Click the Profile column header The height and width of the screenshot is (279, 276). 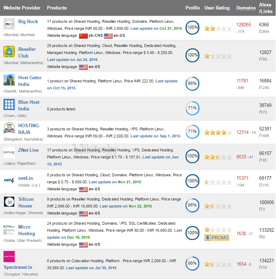[193, 8]
